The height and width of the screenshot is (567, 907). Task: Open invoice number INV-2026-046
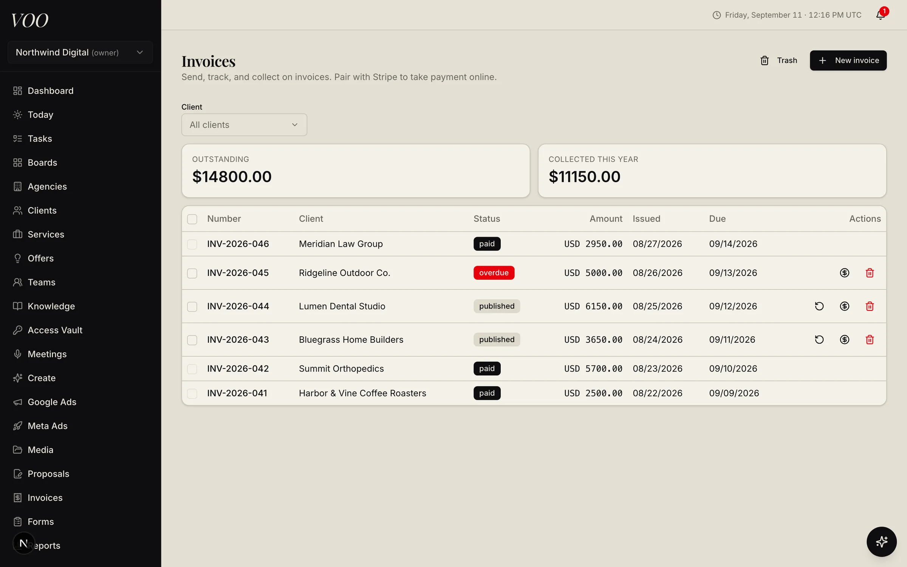click(x=238, y=244)
